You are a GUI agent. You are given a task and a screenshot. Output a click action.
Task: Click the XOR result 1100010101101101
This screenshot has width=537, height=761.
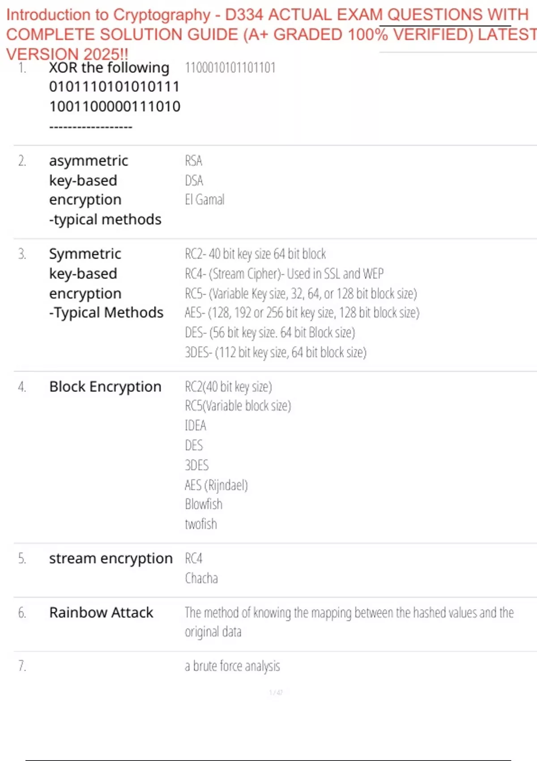230,68
